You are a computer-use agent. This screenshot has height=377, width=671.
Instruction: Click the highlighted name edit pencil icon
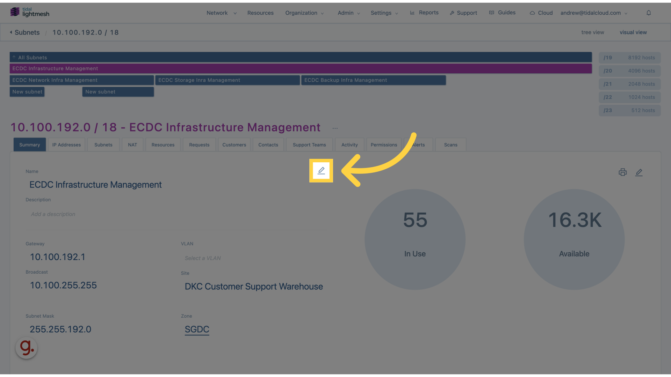321,171
